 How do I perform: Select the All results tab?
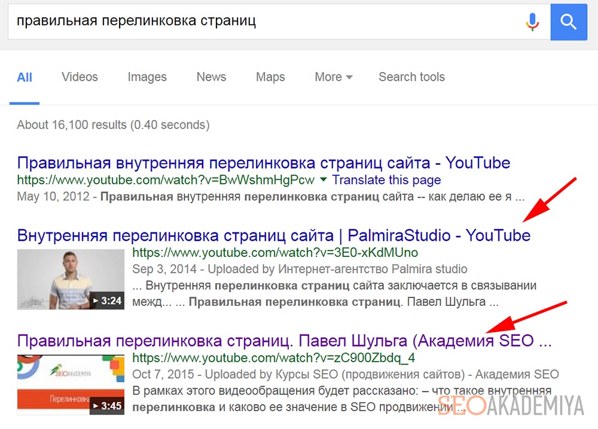(25, 77)
